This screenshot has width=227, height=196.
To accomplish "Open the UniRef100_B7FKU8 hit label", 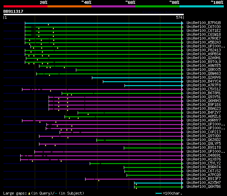I will click(204, 23).
